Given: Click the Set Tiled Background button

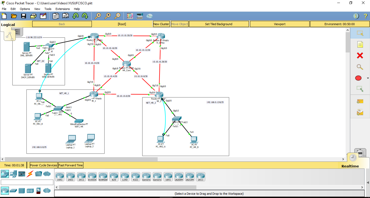Looking at the screenshot, I should click(x=219, y=24).
